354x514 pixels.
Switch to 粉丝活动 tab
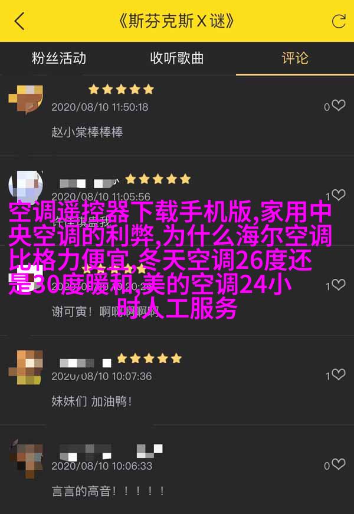tap(59, 58)
